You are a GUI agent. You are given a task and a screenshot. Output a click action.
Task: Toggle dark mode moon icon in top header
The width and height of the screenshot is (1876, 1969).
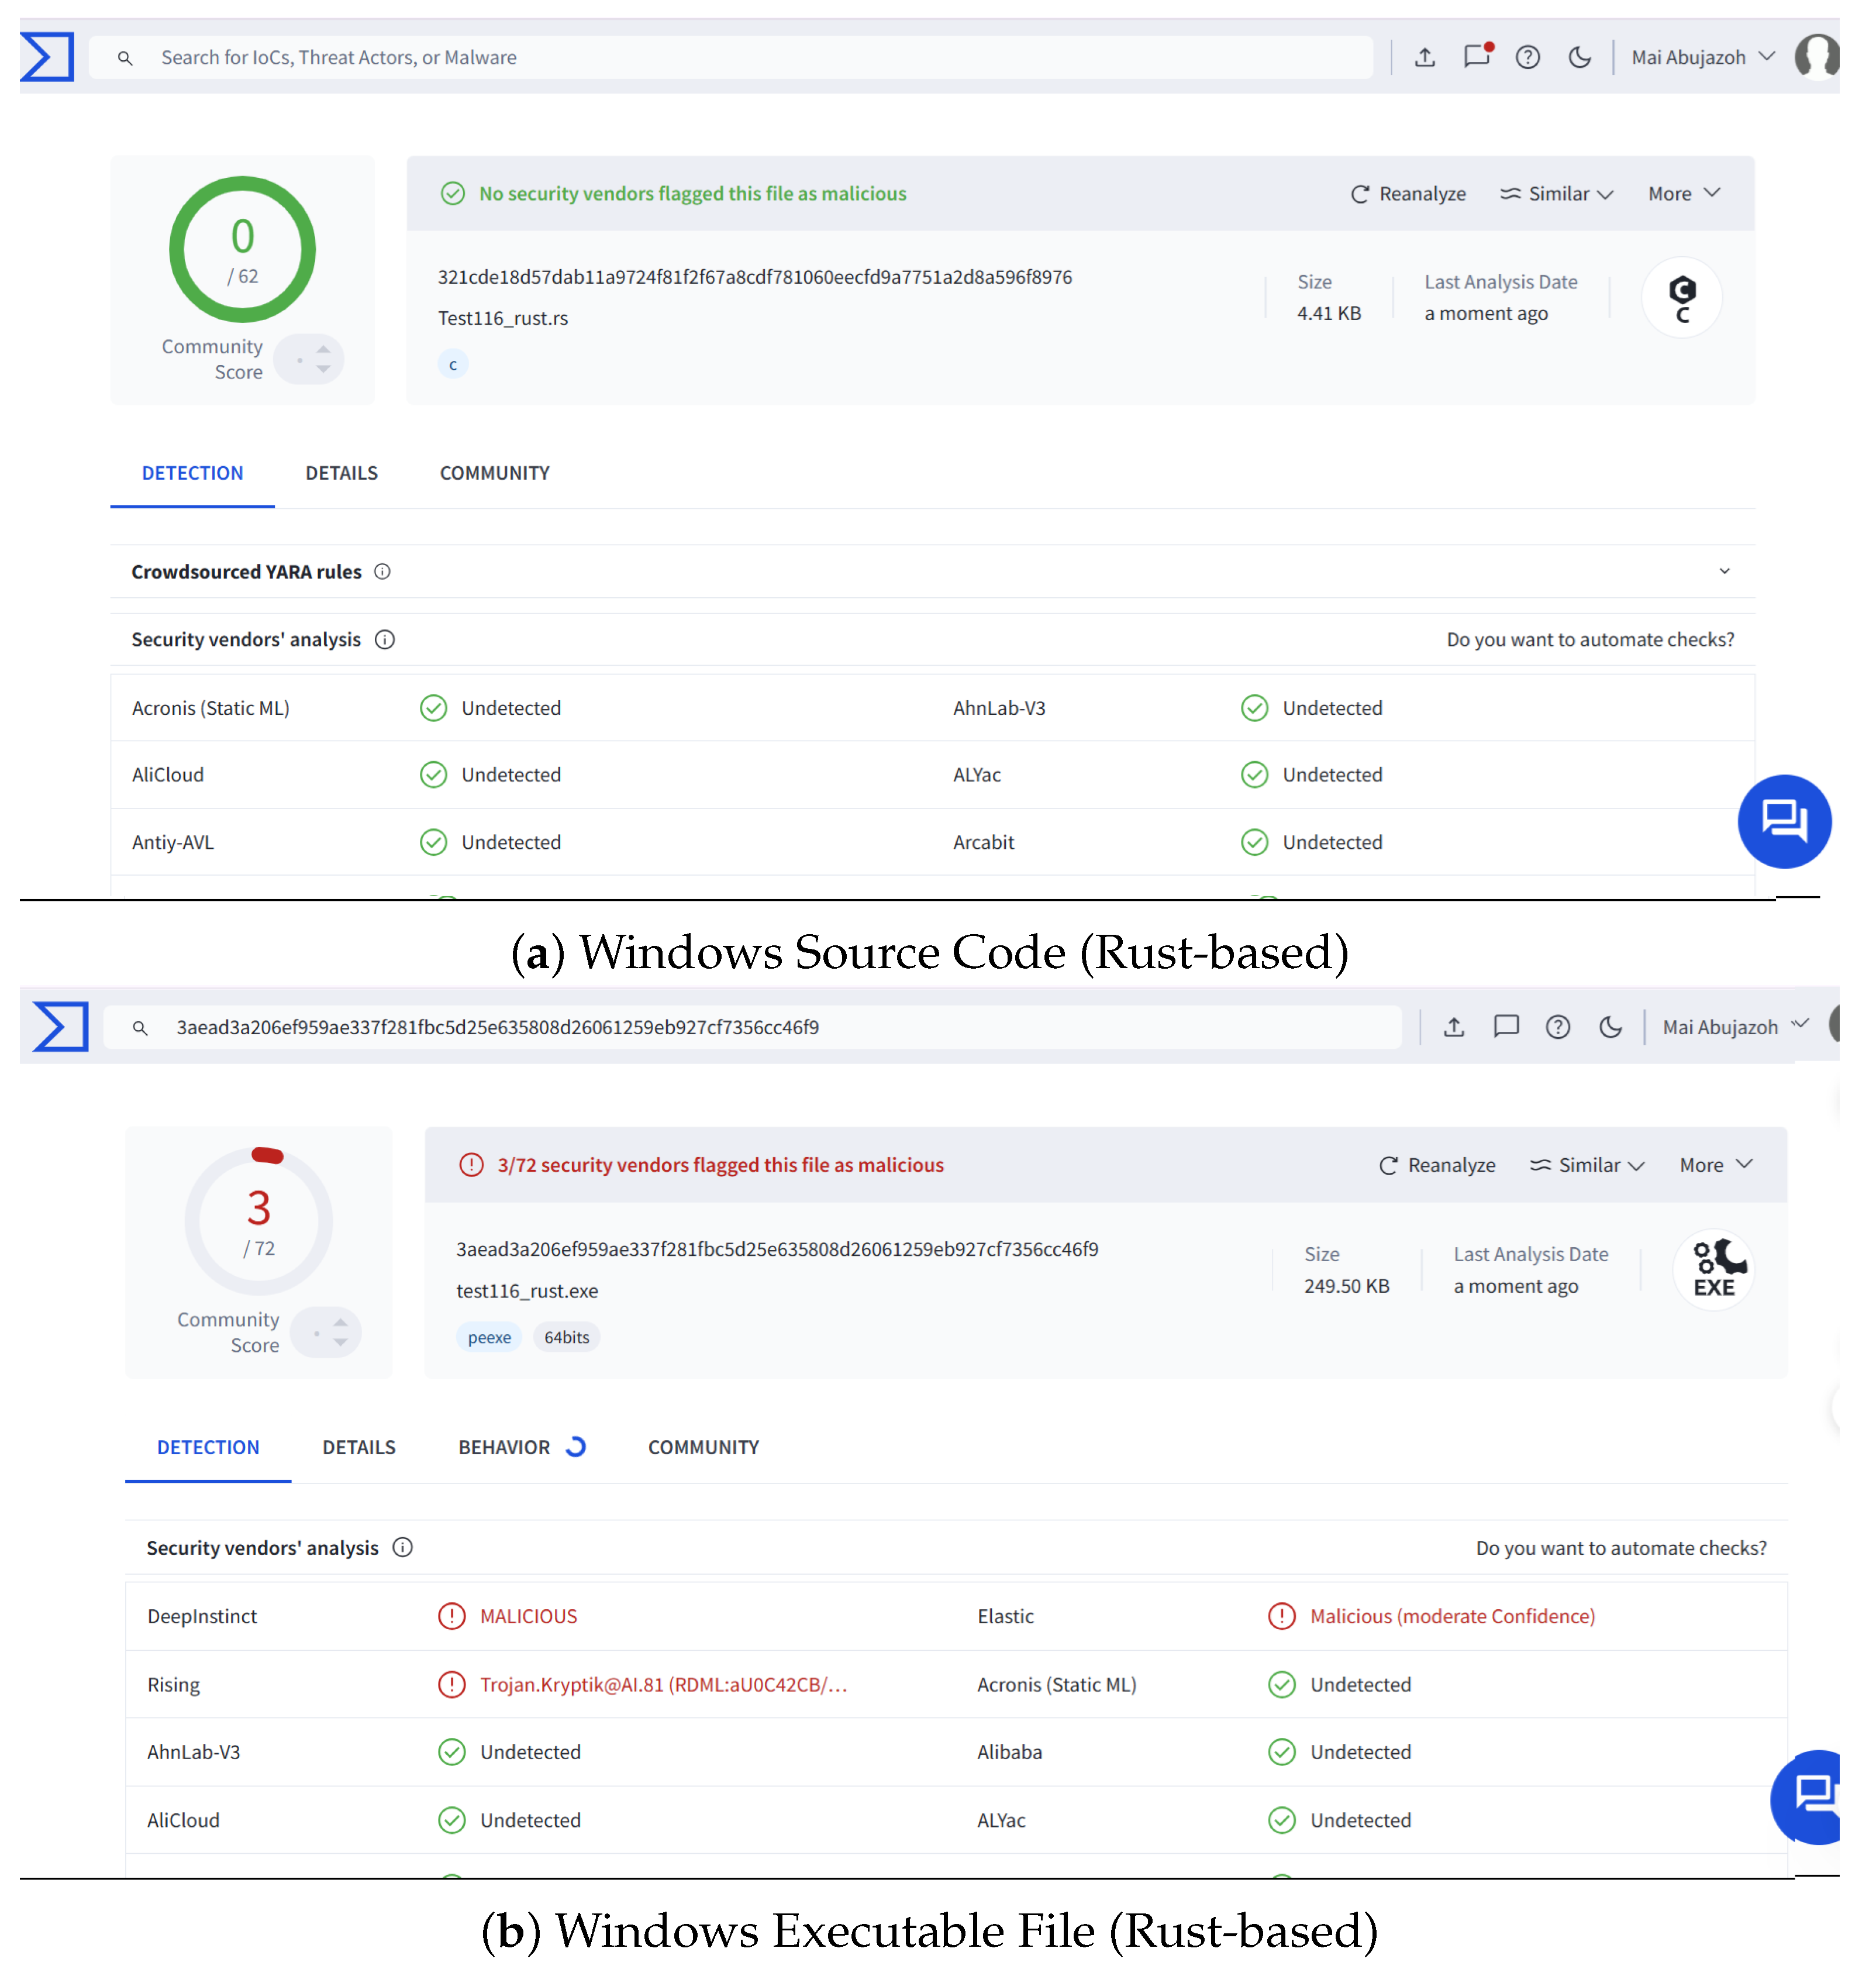(1580, 57)
